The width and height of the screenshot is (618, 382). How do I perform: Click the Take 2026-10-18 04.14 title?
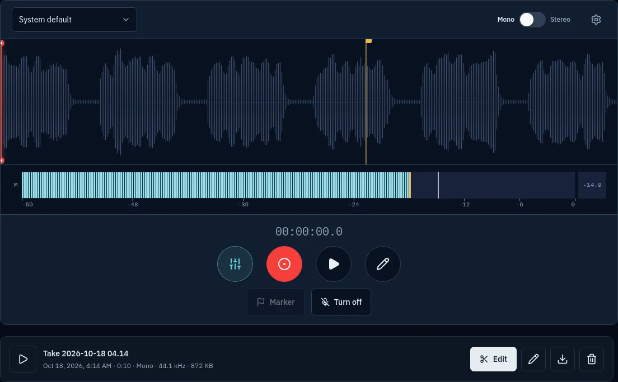tap(86, 353)
